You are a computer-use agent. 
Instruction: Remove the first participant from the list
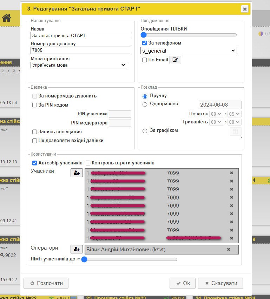[x=231, y=173]
